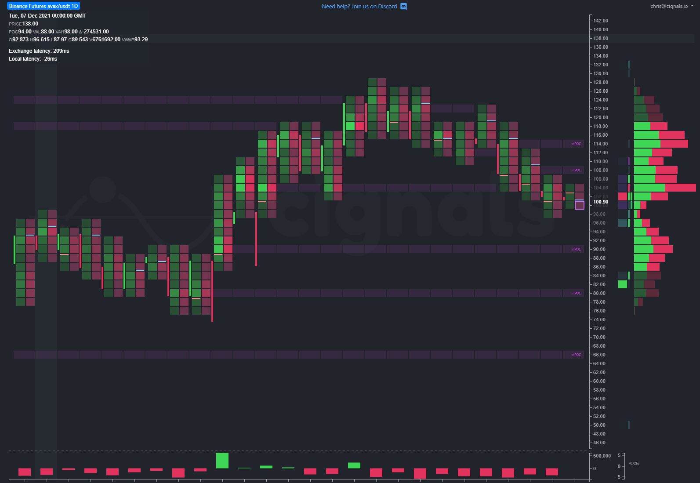The width and height of the screenshot is (700, 483).
Task: Click the Discord logo icon
Action: pyautogui.click(x=403, y=7)
